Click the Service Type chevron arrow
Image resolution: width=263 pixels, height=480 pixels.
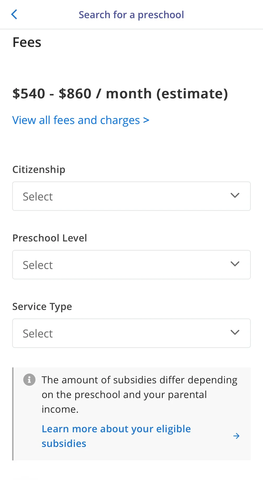pos(235,332)
